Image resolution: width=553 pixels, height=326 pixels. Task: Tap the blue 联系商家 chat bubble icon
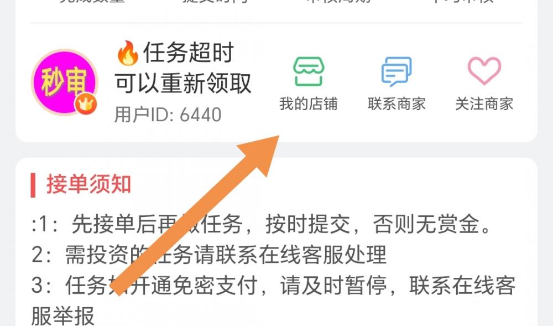click(x=397, y=71)
